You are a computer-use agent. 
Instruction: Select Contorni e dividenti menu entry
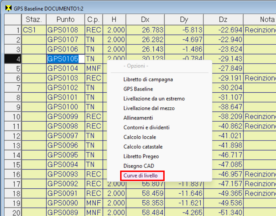146,128
